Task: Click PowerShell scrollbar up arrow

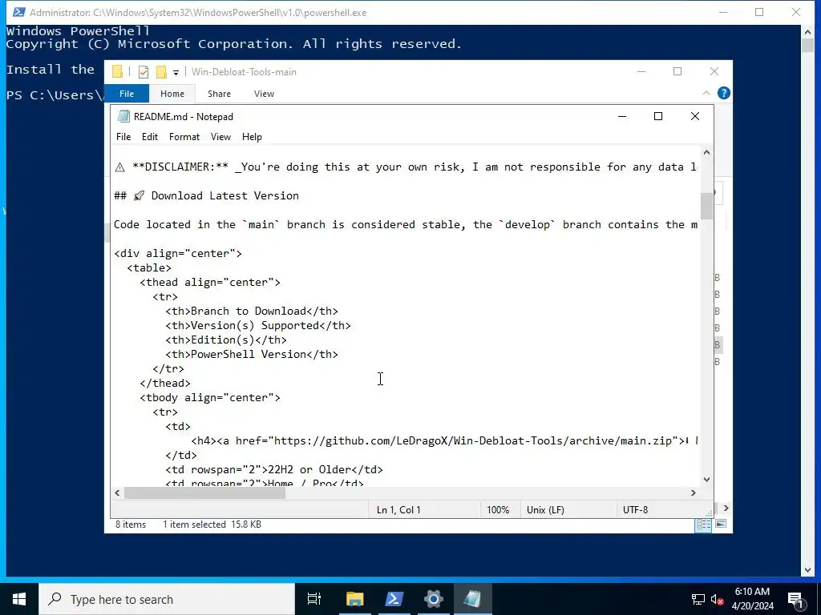Action: 807,32
